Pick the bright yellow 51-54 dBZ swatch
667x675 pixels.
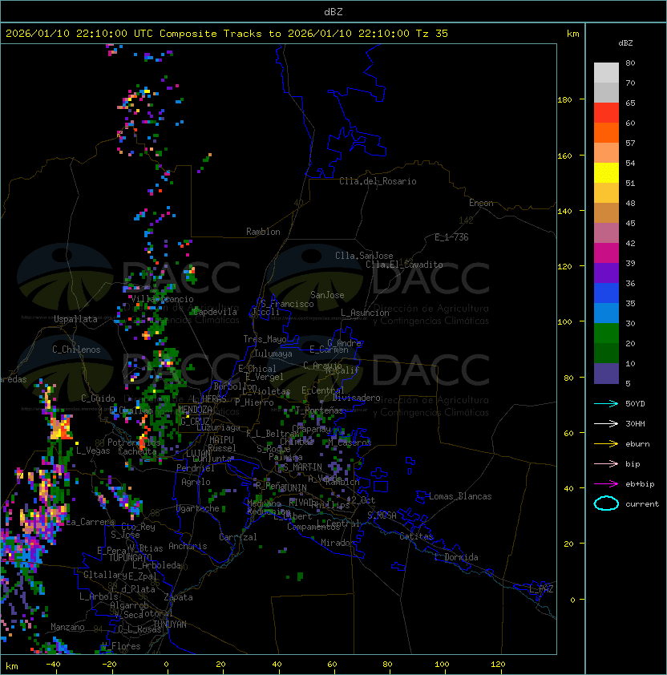tap(606, 172)
